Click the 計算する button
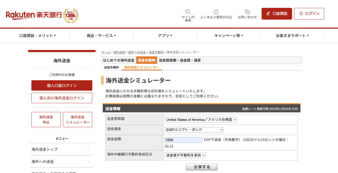Screen dimensions: 338x173 click(x=202, y=167)
